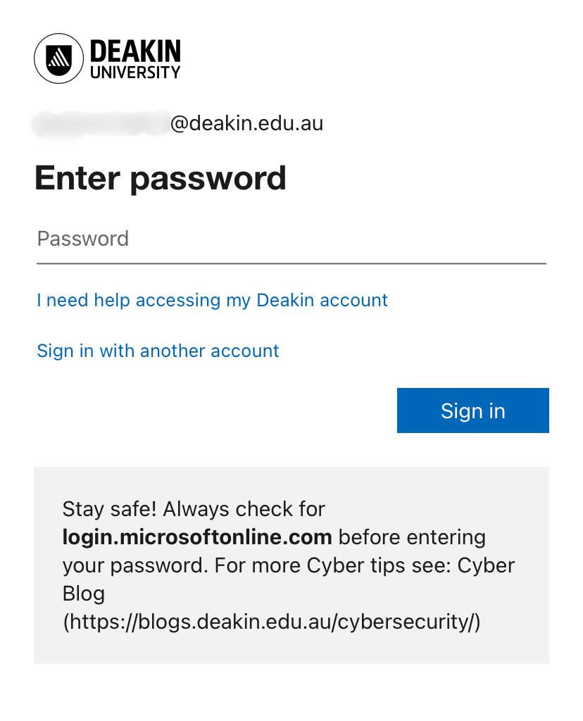This screenshot has width=583, height=721.
Task: Click the word "Blog" in the notice
Action: (84, 594)
